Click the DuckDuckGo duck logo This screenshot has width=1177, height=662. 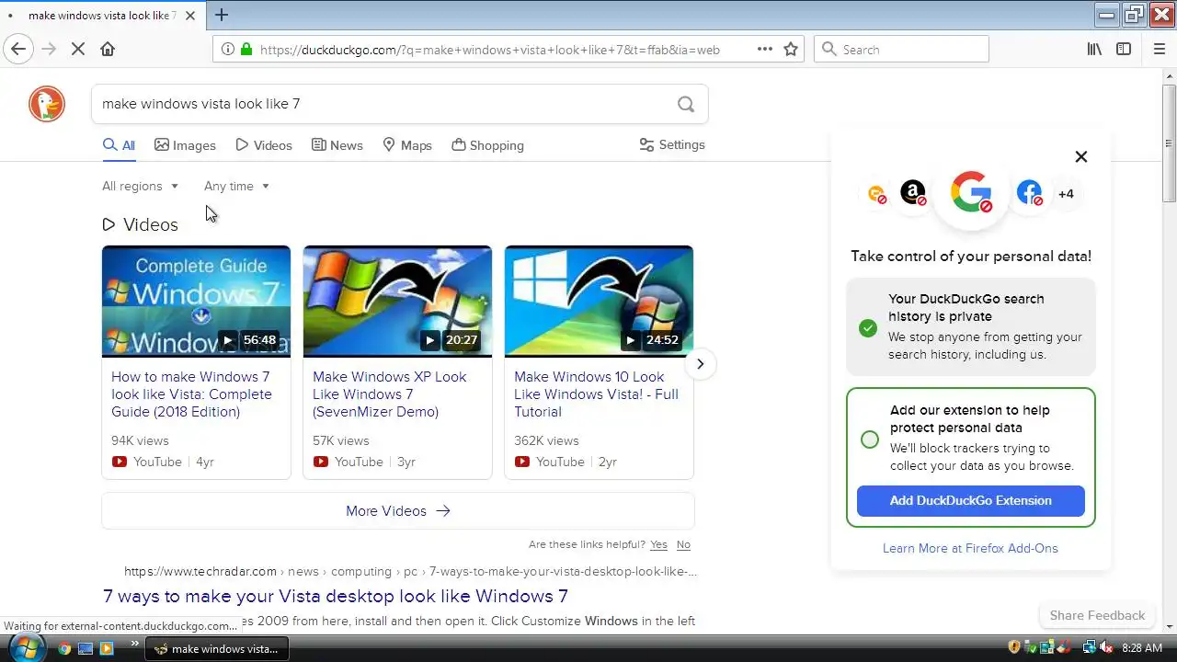pyautogui.click(x=47, y=104)
